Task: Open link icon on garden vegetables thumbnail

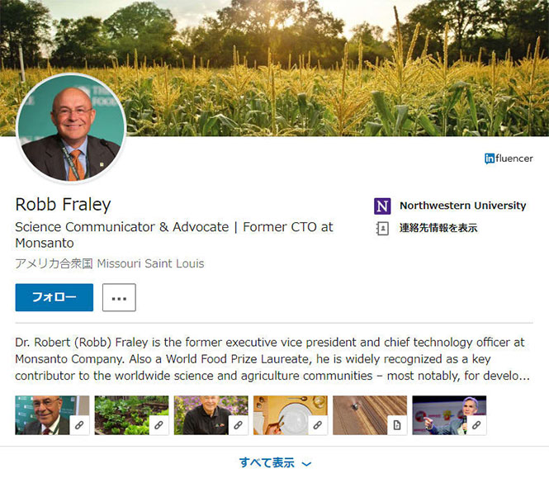Action: click(159, 425)
